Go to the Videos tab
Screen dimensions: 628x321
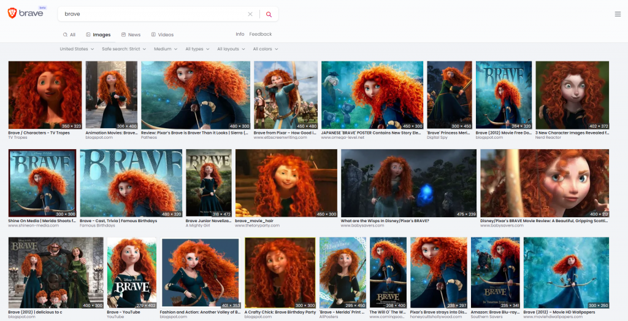pos(163,35)
